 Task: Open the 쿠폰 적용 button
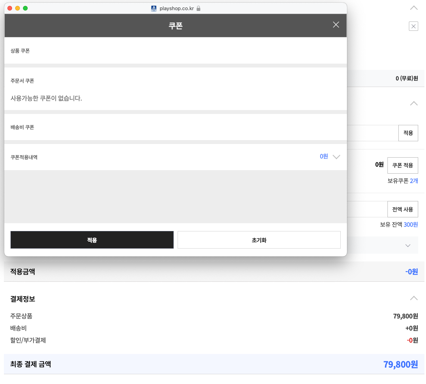coord(403,165)
